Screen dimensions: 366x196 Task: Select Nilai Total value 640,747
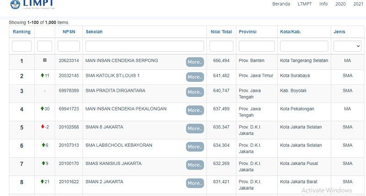[221, 90]
